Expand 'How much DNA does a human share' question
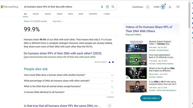 (69, 75)
